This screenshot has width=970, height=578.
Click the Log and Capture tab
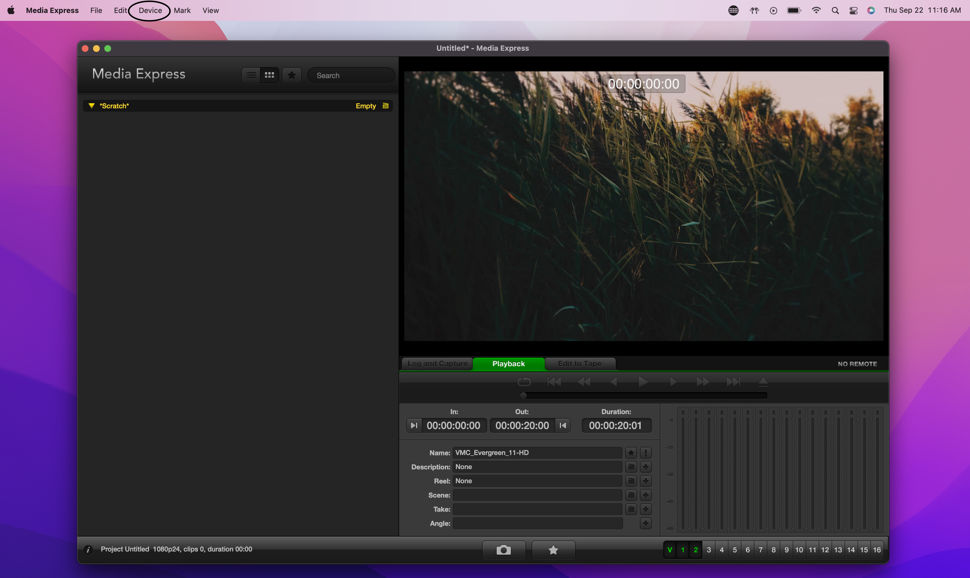[437, 363]
